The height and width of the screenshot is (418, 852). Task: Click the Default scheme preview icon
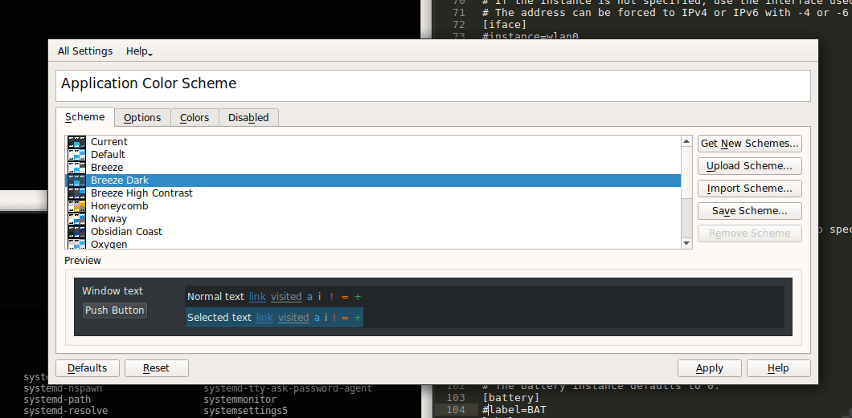[x=77, y=155]
